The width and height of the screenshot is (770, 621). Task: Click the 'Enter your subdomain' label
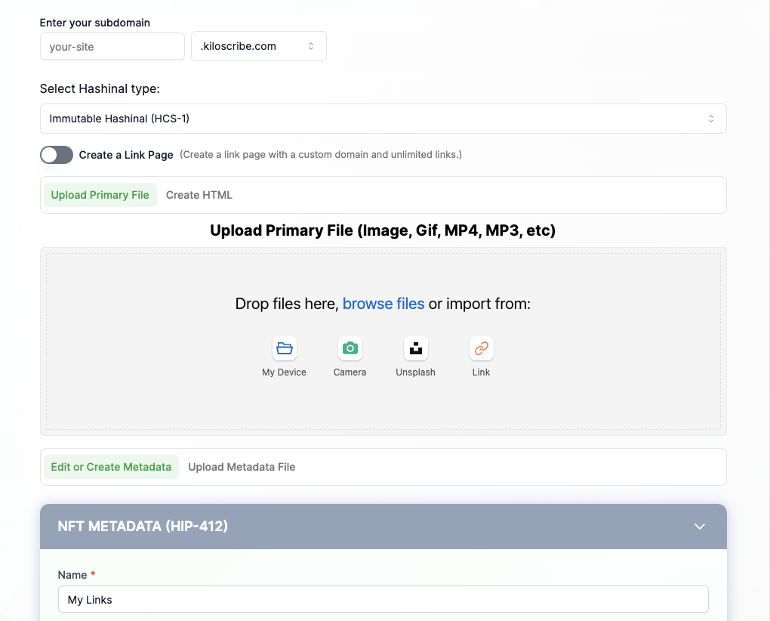coord(94,23)
